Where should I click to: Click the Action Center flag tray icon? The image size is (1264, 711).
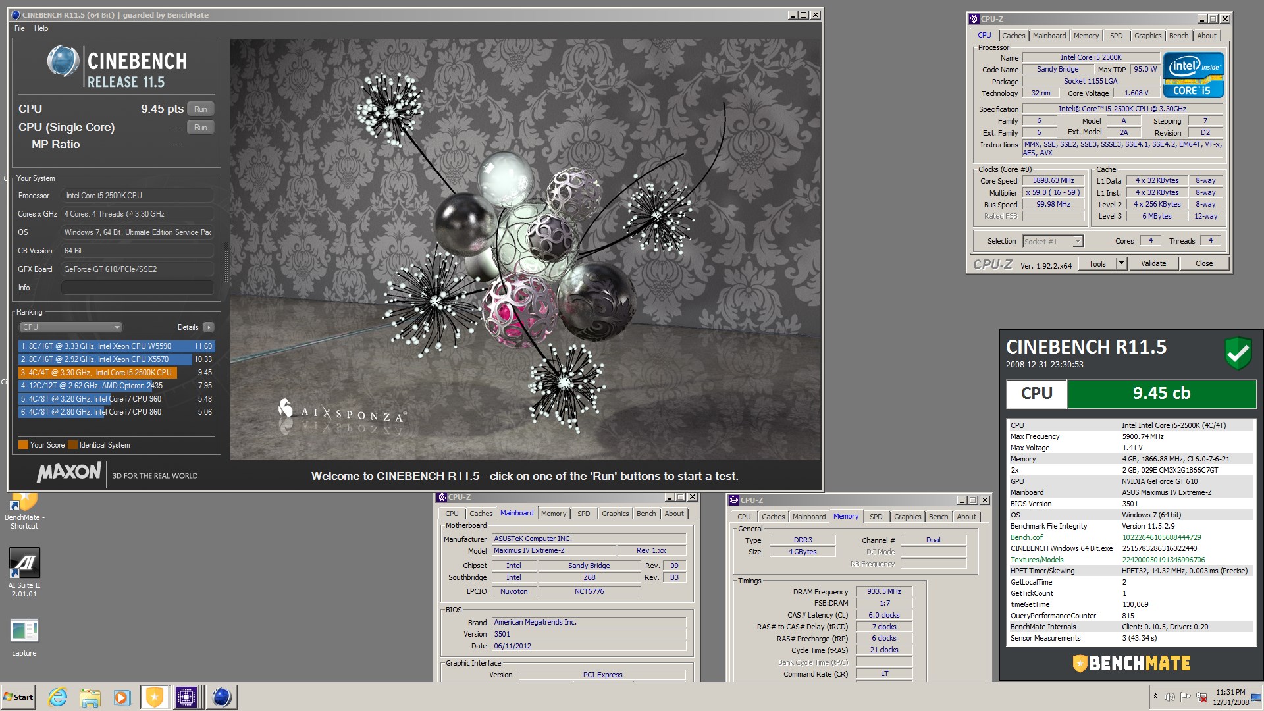(1185, 697)
